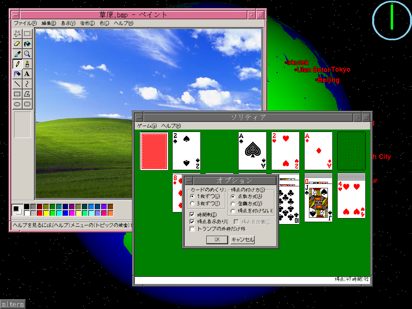Select the brown swatch in the palette
Screen dimensions: 412x309
pos(111,207)
